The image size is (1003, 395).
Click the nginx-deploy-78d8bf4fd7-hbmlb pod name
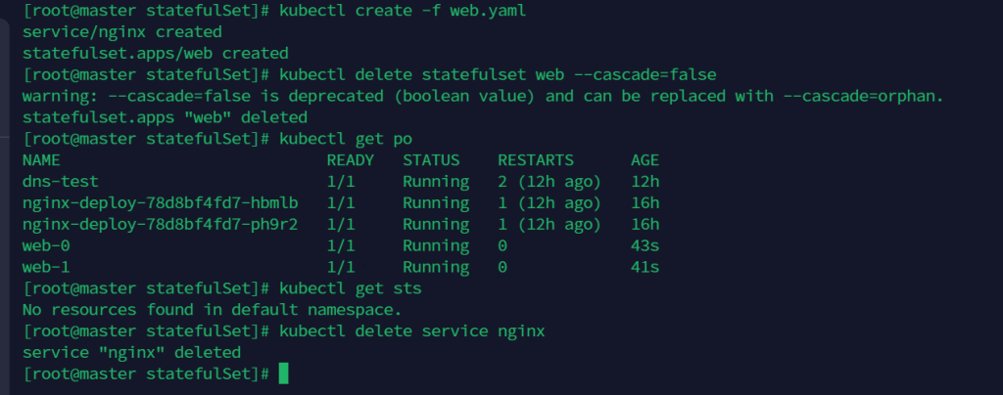pos(160,202)
